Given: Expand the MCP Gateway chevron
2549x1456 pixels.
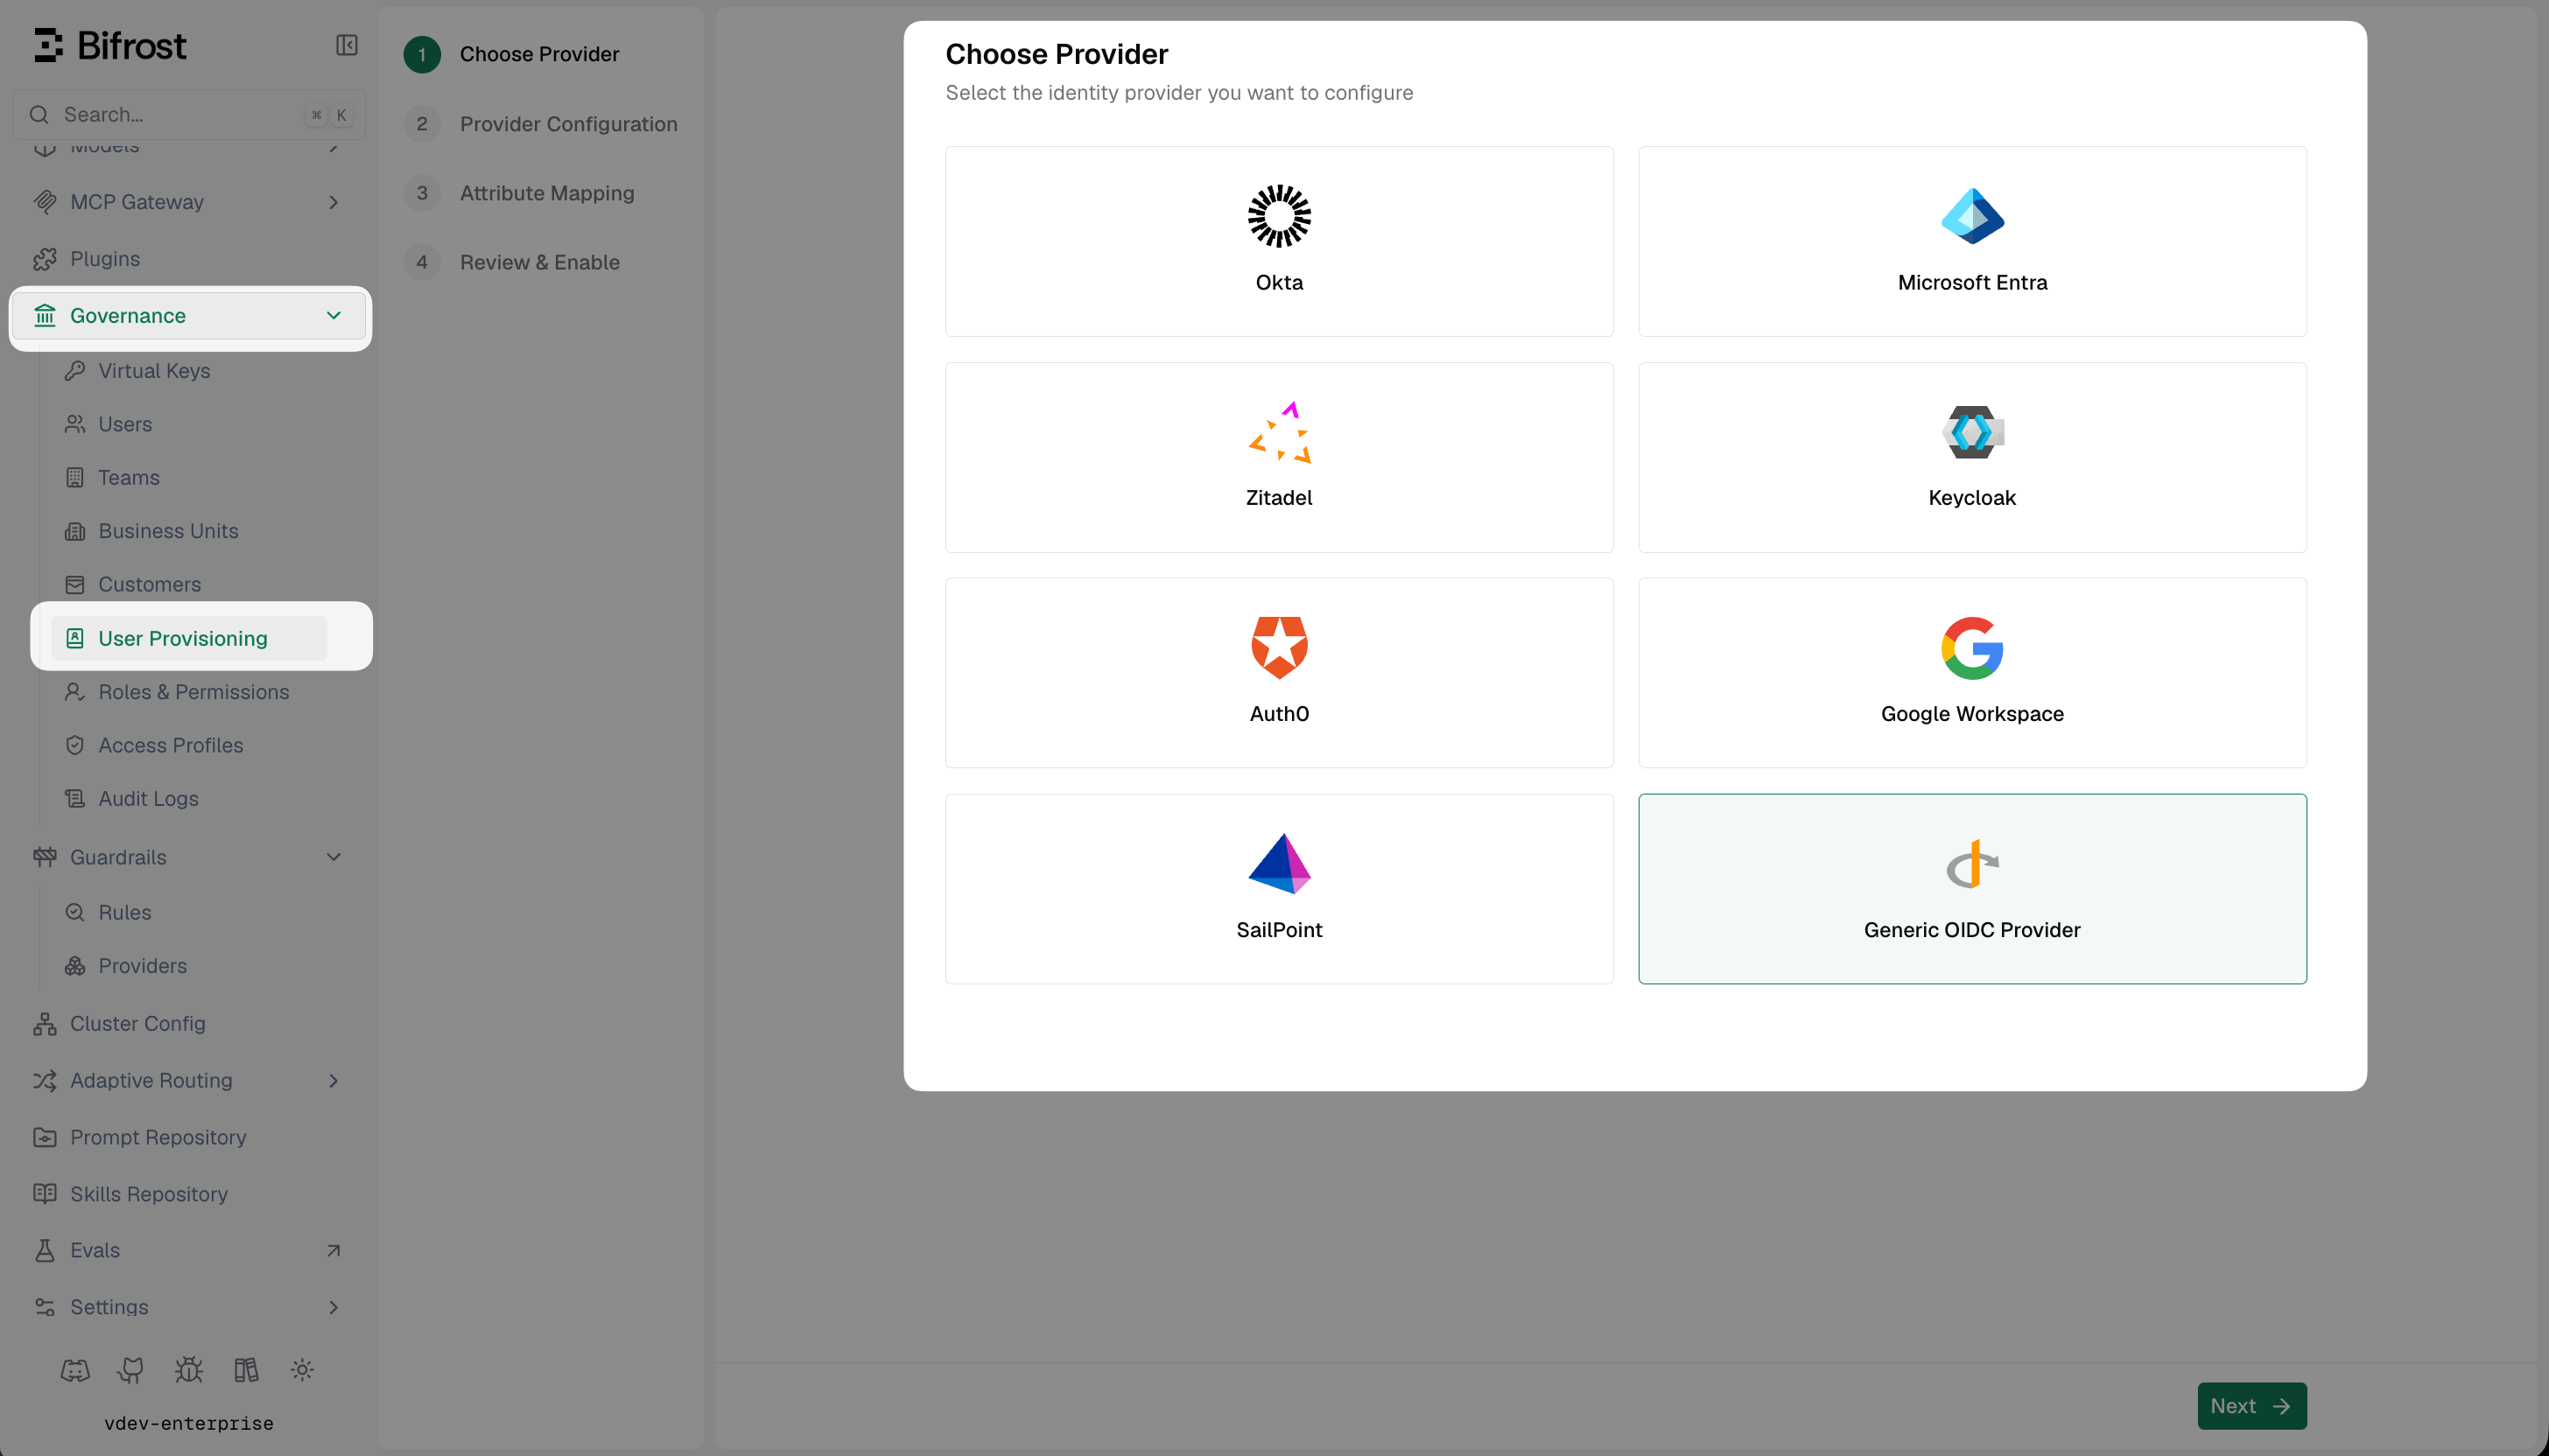Looking at the screenshot, I should pyautogui.click(x=334, y=202).
